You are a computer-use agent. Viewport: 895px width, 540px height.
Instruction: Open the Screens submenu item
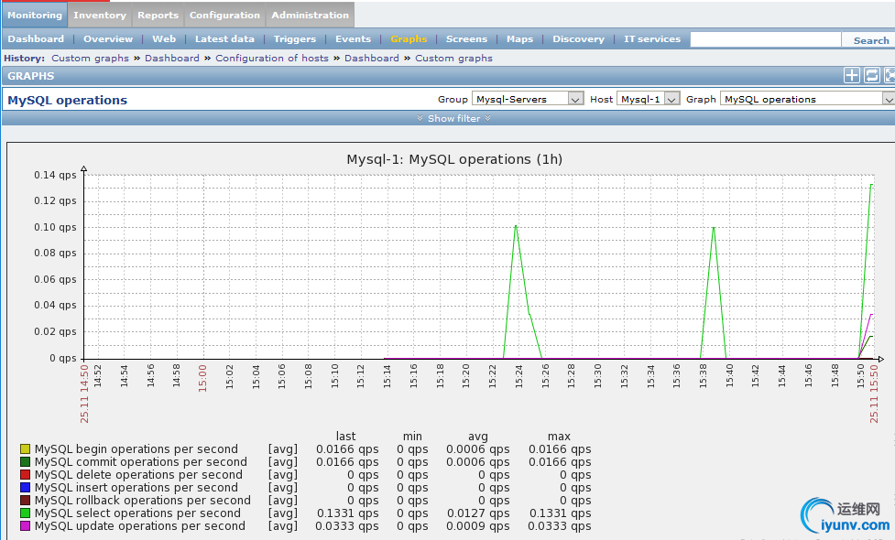[466, 39]
